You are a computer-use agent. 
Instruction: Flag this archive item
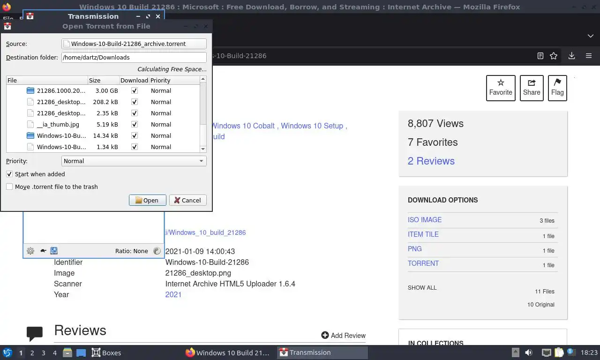point(557,88)
